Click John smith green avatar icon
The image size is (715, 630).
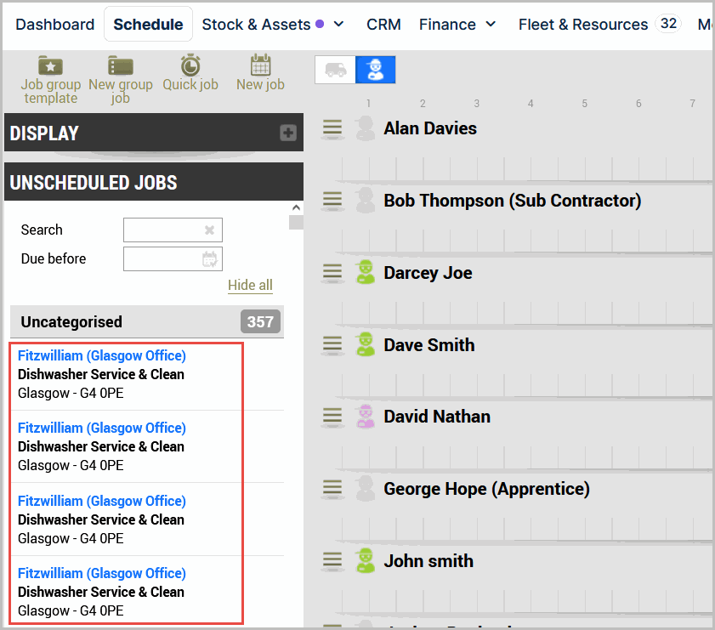coord(366,560)
